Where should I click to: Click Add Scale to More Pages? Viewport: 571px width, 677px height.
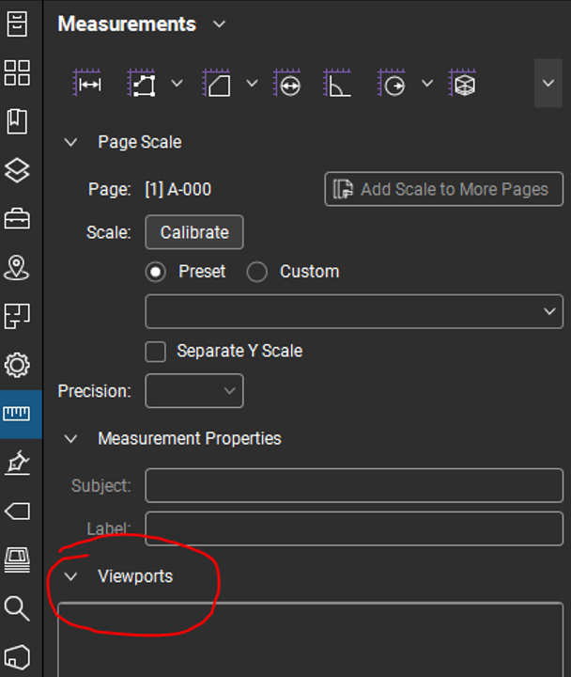[443, 189]
